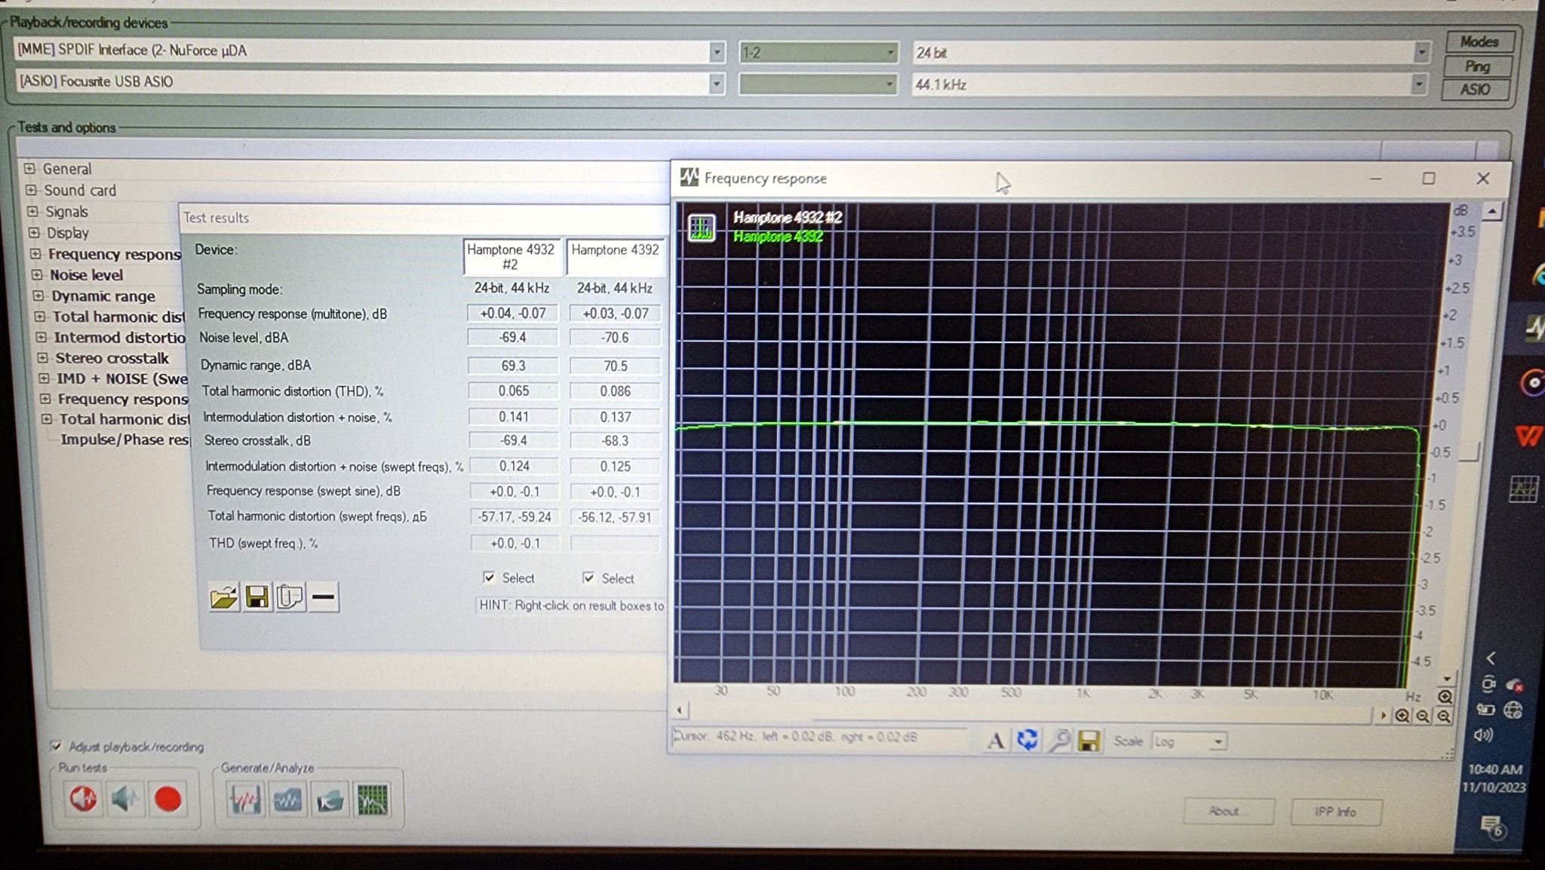
Task: Click the Ping button
Action: pyautogui.click(x=1477, y=66)
